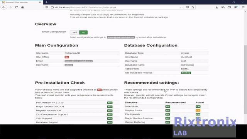Click the email badge in Main Configuration
The height and width of the screenshot is (139, 247).
point(78,61)
